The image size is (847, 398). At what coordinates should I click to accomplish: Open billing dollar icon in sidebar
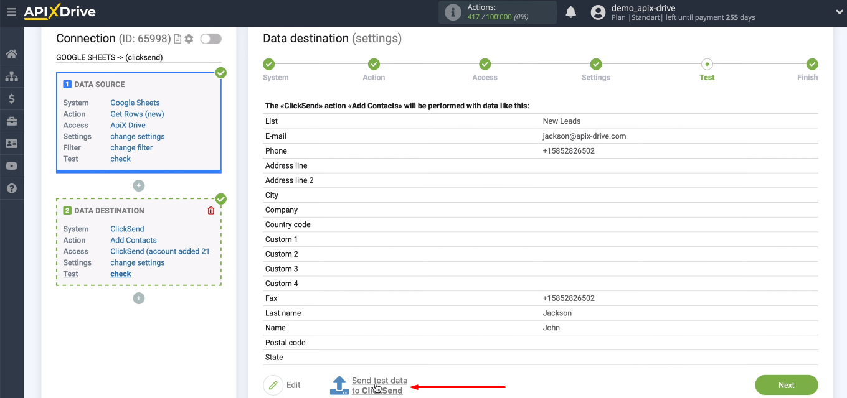[x=11, y=99]
